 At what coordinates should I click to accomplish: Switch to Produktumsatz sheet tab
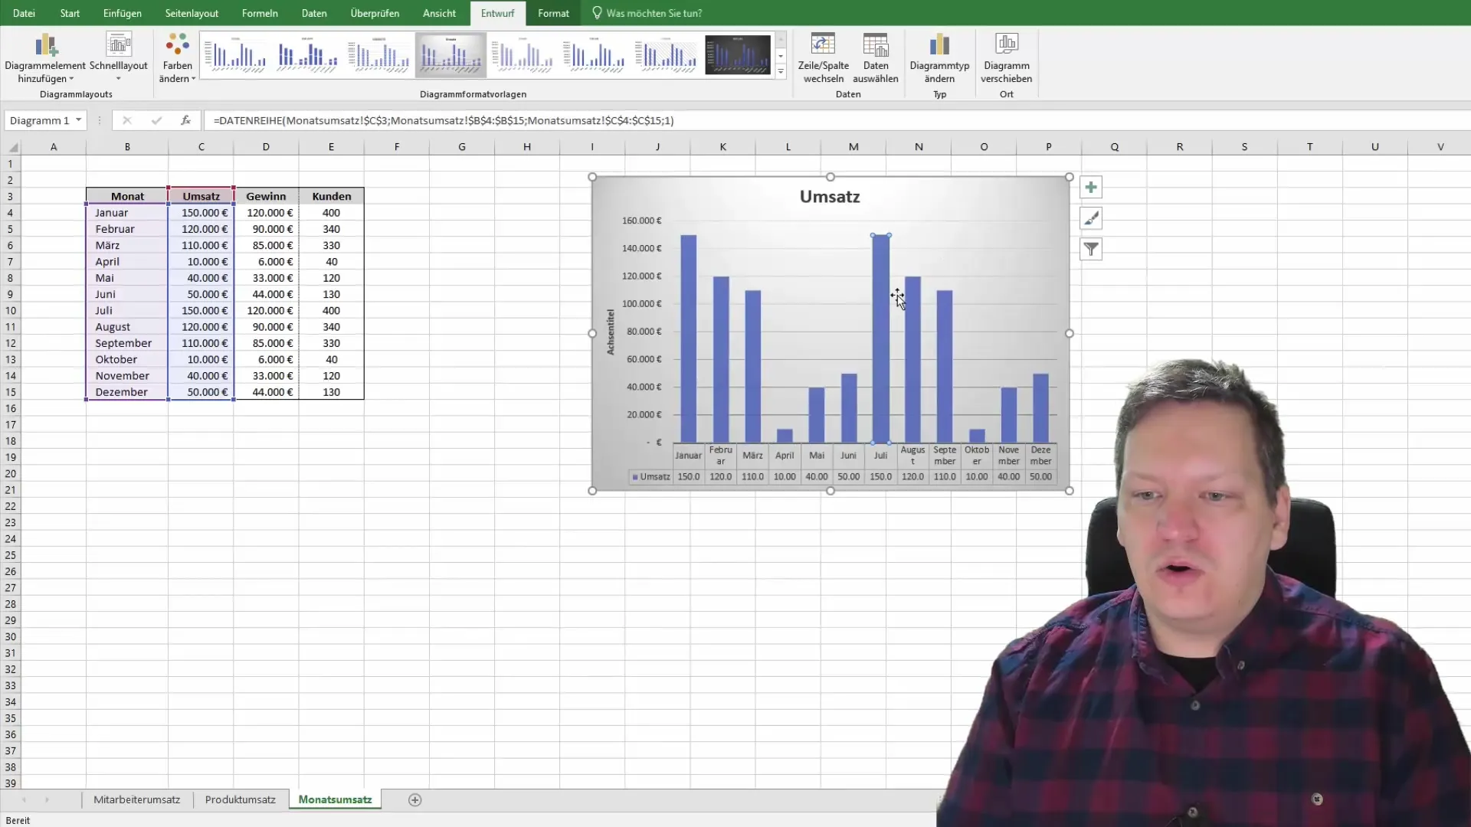(x=240, y=799)
